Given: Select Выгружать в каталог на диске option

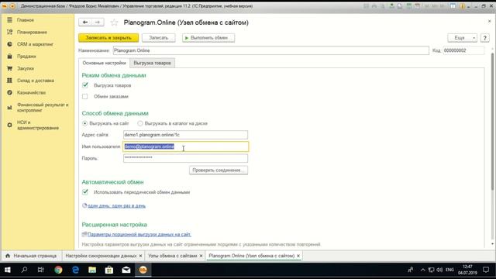Looking at the screenshot, I should point(140,123).
